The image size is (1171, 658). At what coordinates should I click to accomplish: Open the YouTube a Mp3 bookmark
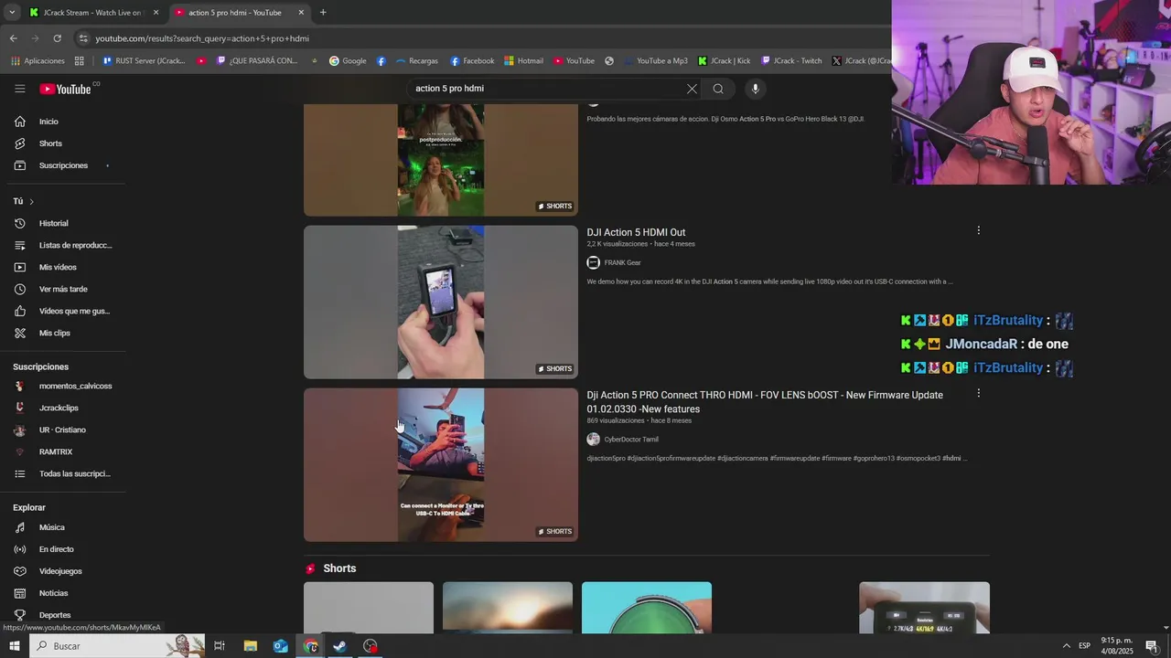(x=655, y=61)
